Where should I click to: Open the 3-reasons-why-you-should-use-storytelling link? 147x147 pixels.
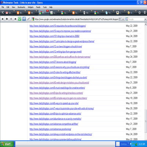pyautogui.click(x=60, y=67)
